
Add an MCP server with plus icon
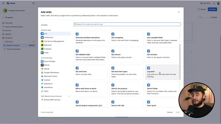(69, 96)
